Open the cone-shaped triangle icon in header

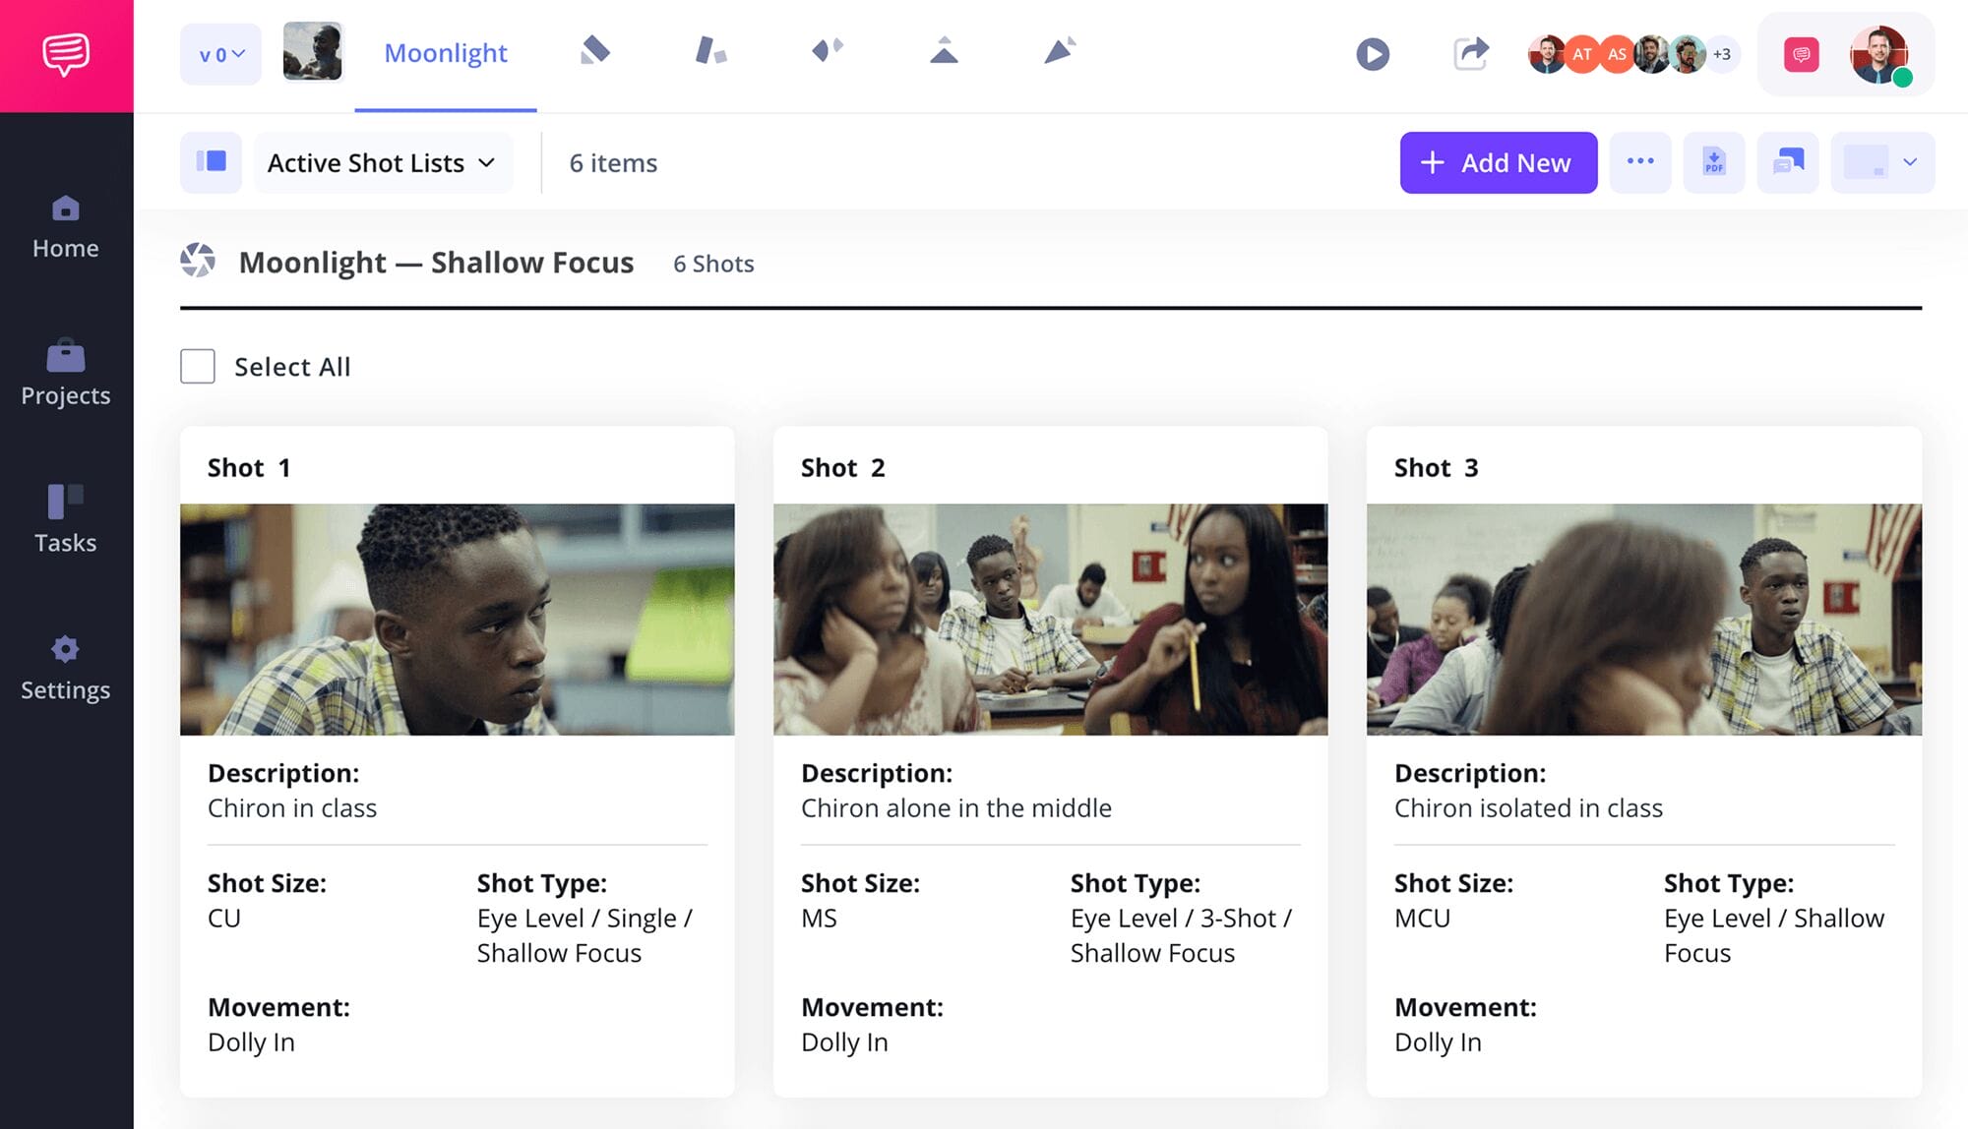pyautogui.click(x=1060, y=49)
